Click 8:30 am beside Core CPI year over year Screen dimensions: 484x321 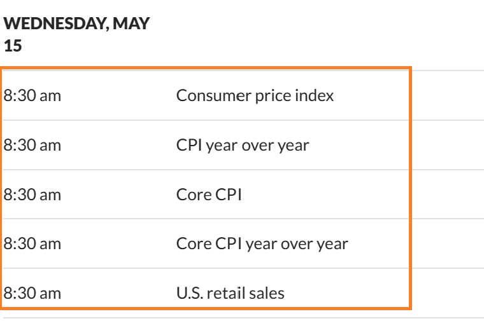32,243
